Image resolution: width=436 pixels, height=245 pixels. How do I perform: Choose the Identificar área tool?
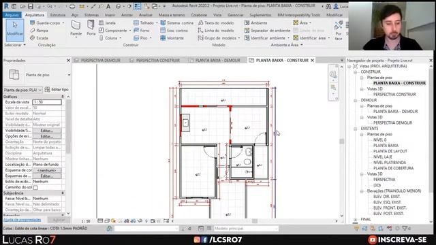pos(309,38)
